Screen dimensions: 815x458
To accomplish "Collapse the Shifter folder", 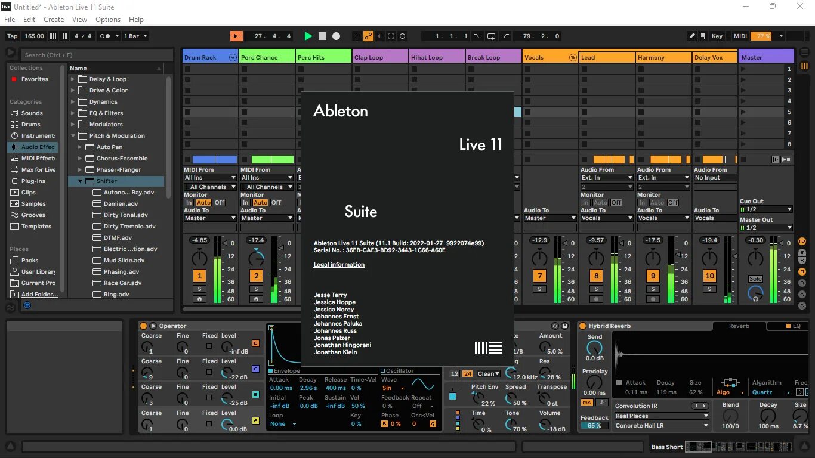I will pos(80,181).
